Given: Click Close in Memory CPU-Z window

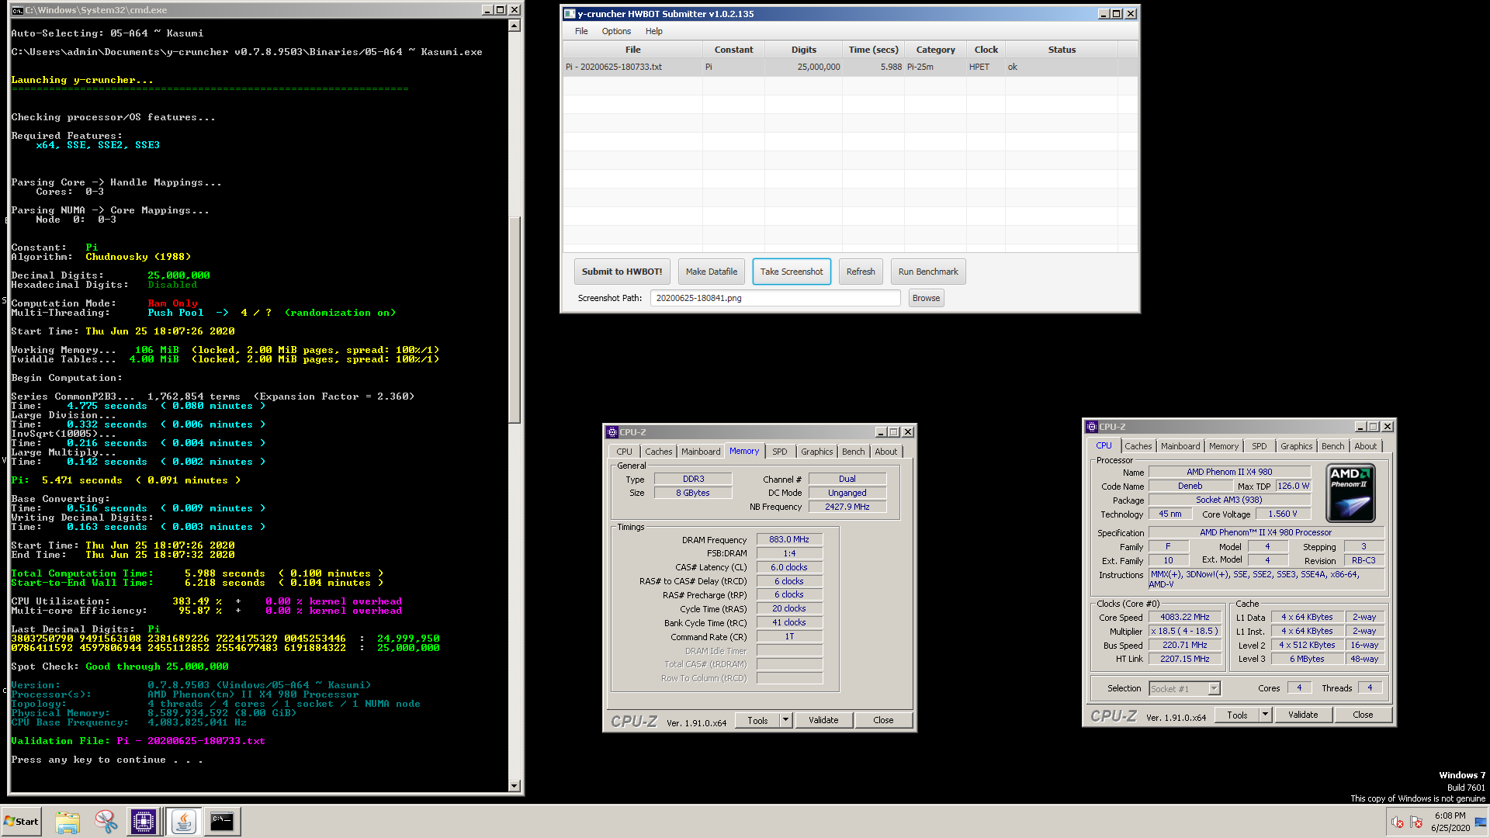Looking at the screenshot, I should click(883, 720).
